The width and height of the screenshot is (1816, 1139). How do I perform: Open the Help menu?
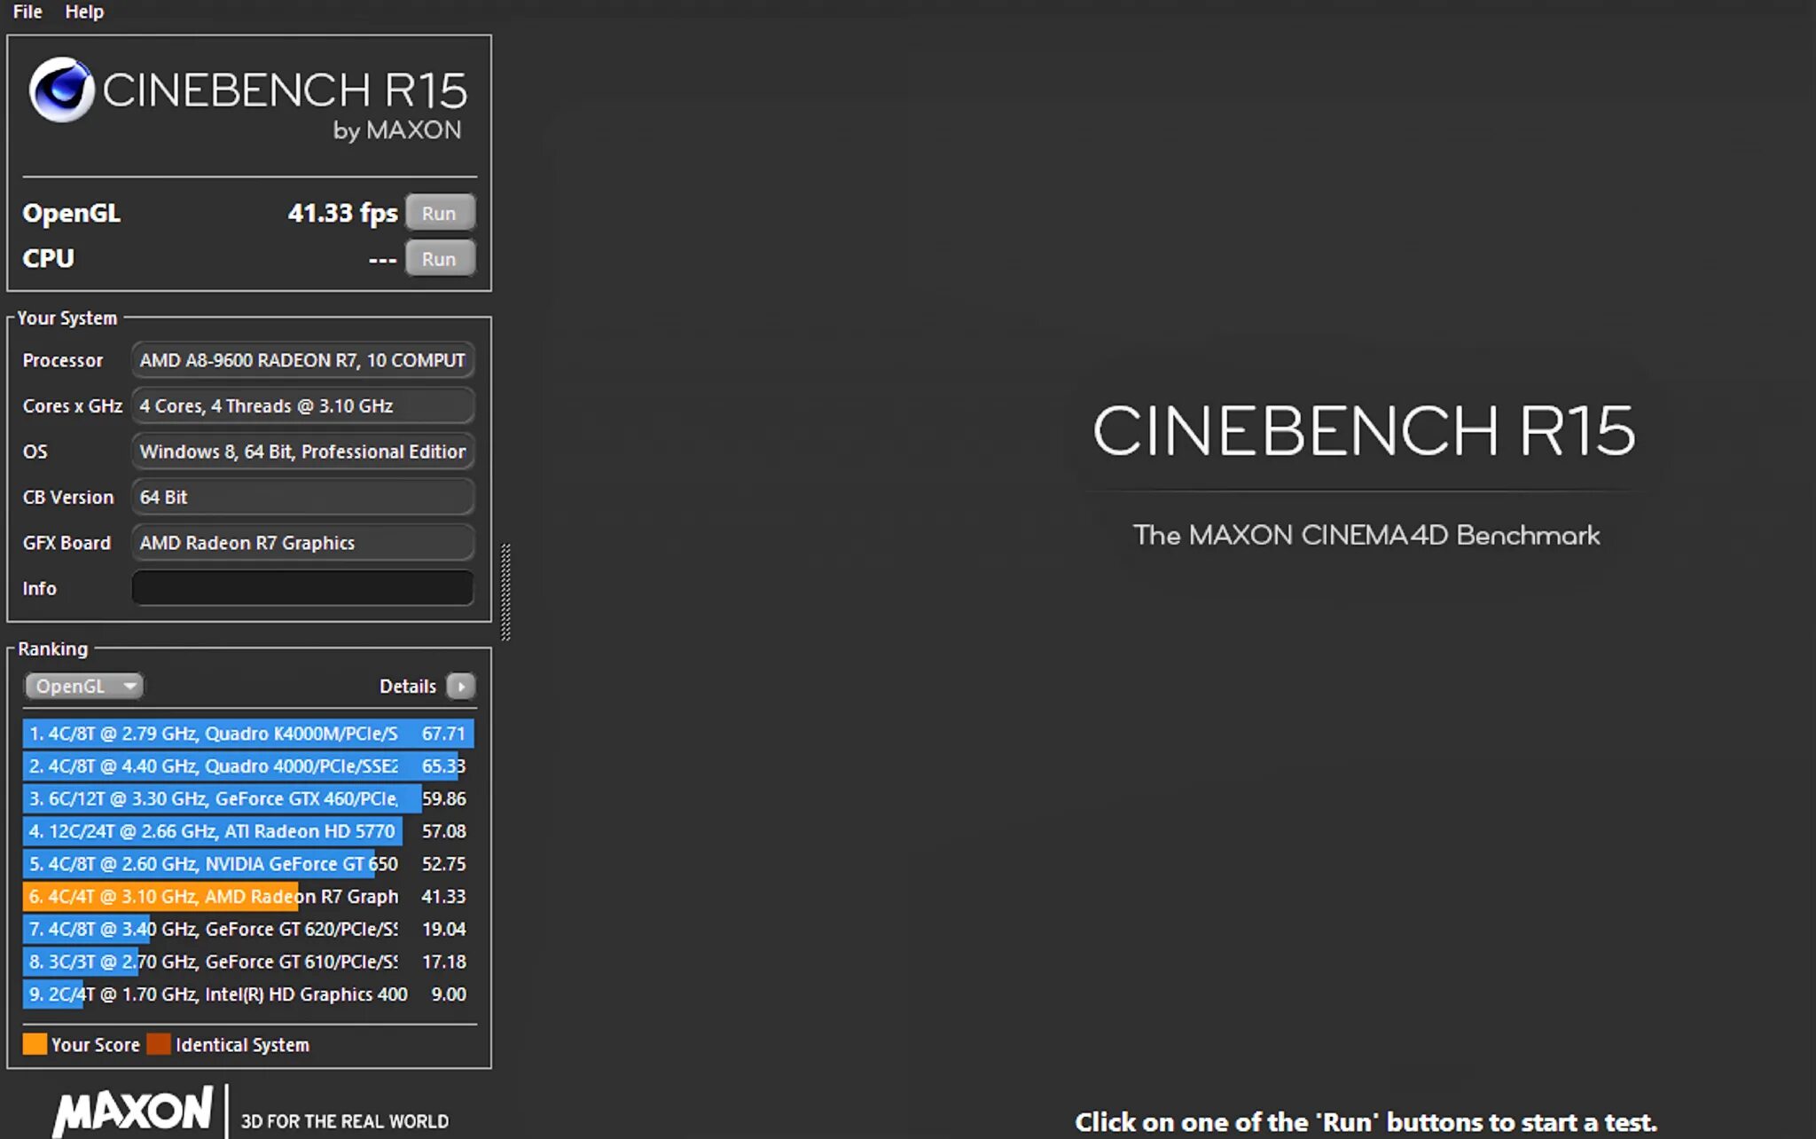tap(84, 12)
